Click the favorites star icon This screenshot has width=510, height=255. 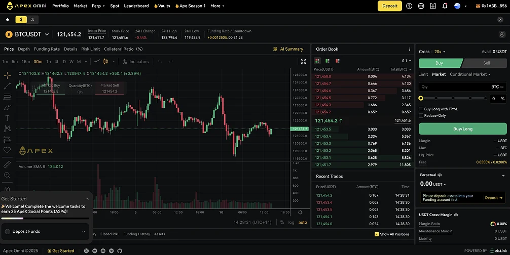[8, 19]
